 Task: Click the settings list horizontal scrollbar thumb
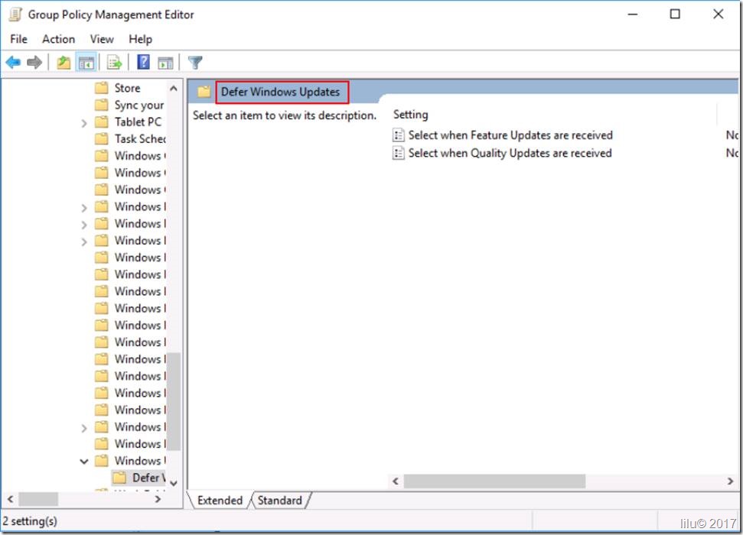tap(494, 481)
